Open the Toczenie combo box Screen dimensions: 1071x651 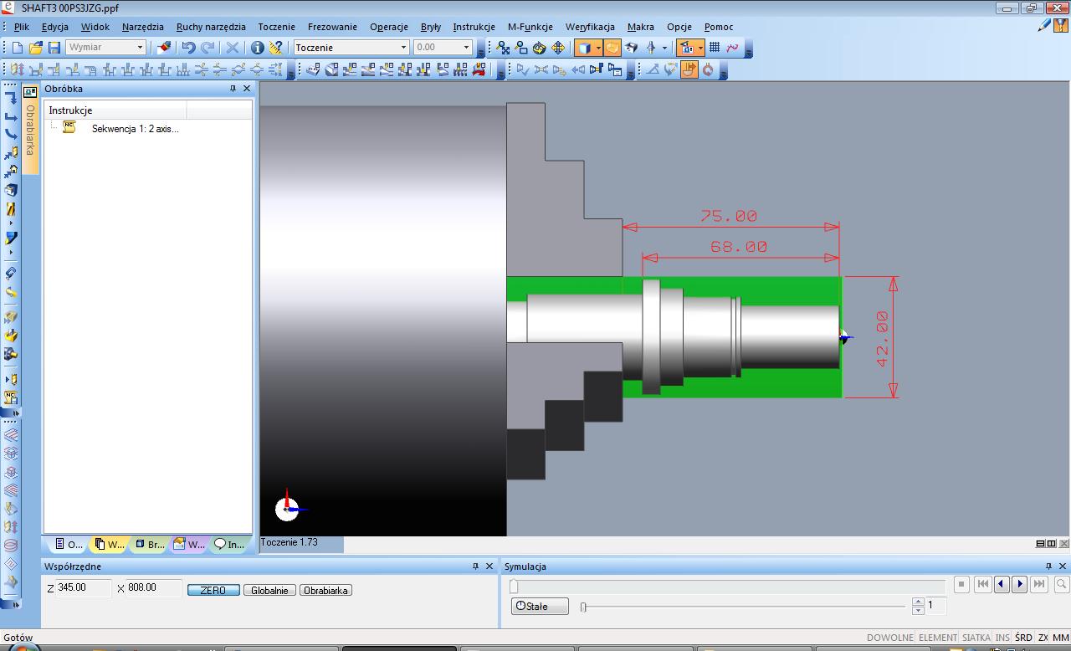[x=351, y=48]
